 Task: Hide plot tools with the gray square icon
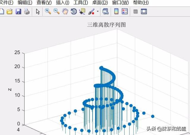click(136, 12)
